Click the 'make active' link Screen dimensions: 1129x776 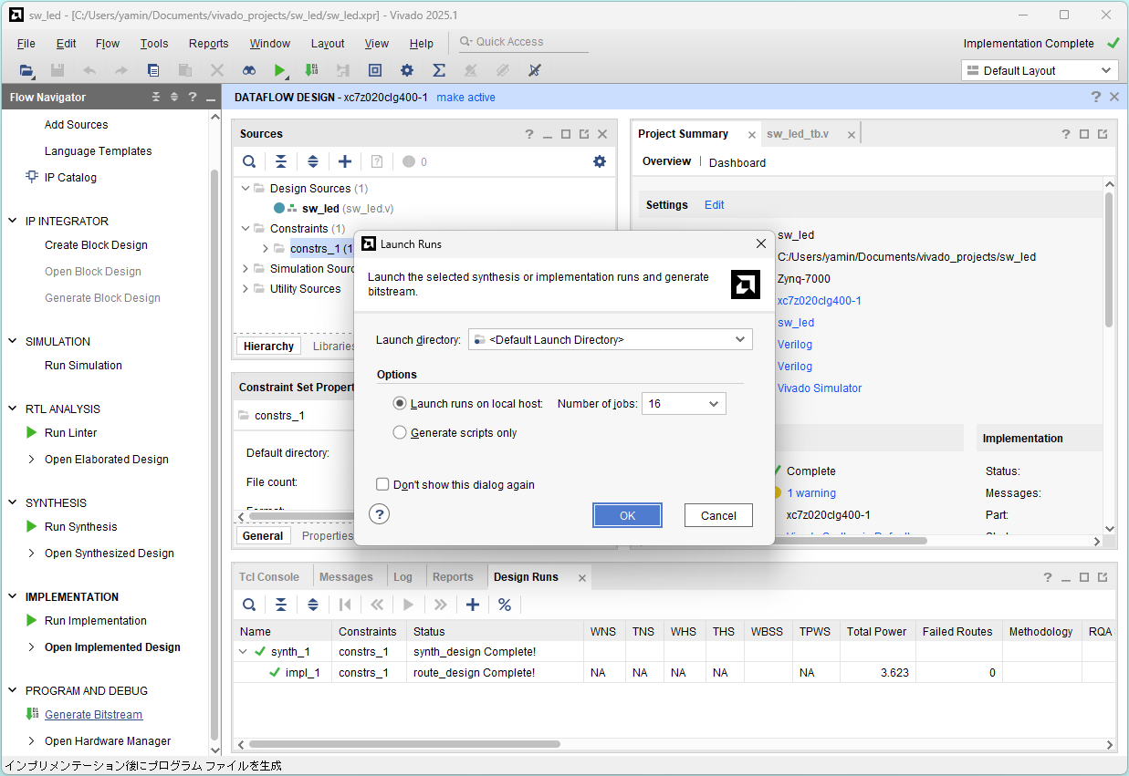coord(465,98)
